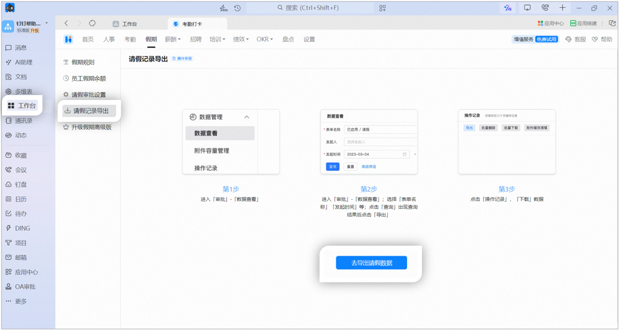Open 客服 customer service
620x331 pixels.
tap(576, 39)
